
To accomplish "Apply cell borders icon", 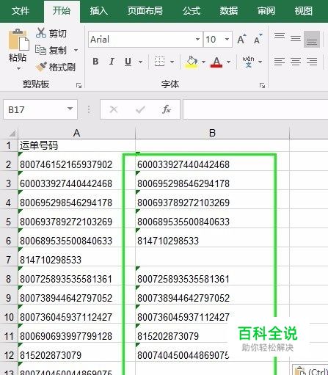I will (159, 62).
